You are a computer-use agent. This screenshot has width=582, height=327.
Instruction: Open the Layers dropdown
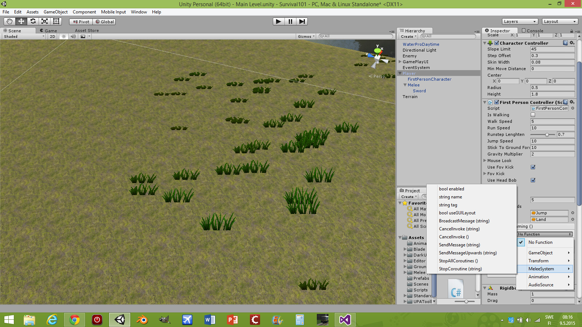pyautogui.click(x=519, y=21)
